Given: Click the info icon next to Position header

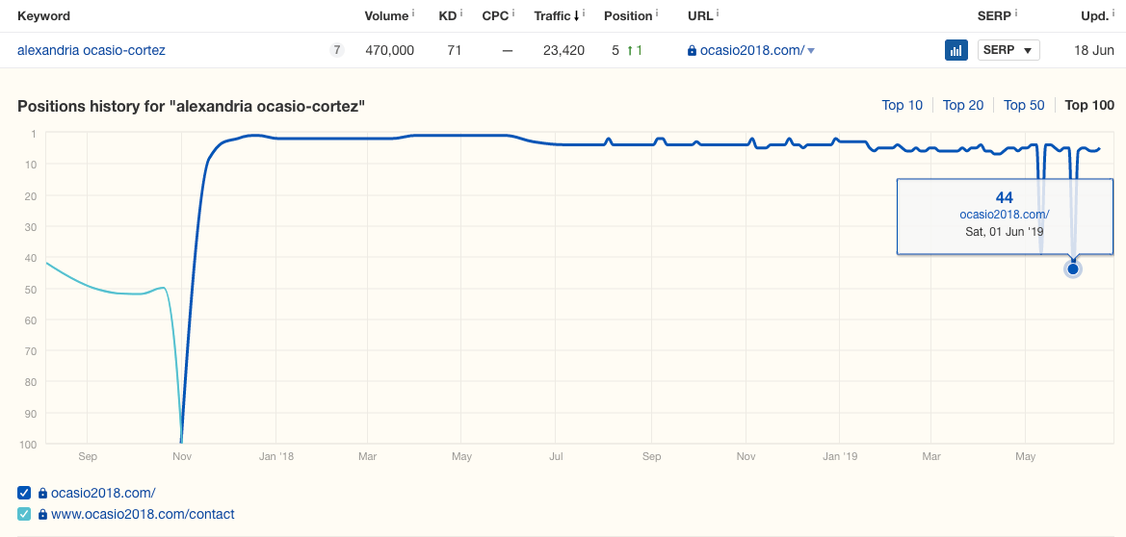Looking at the screenshot, I should coord(656,13).
